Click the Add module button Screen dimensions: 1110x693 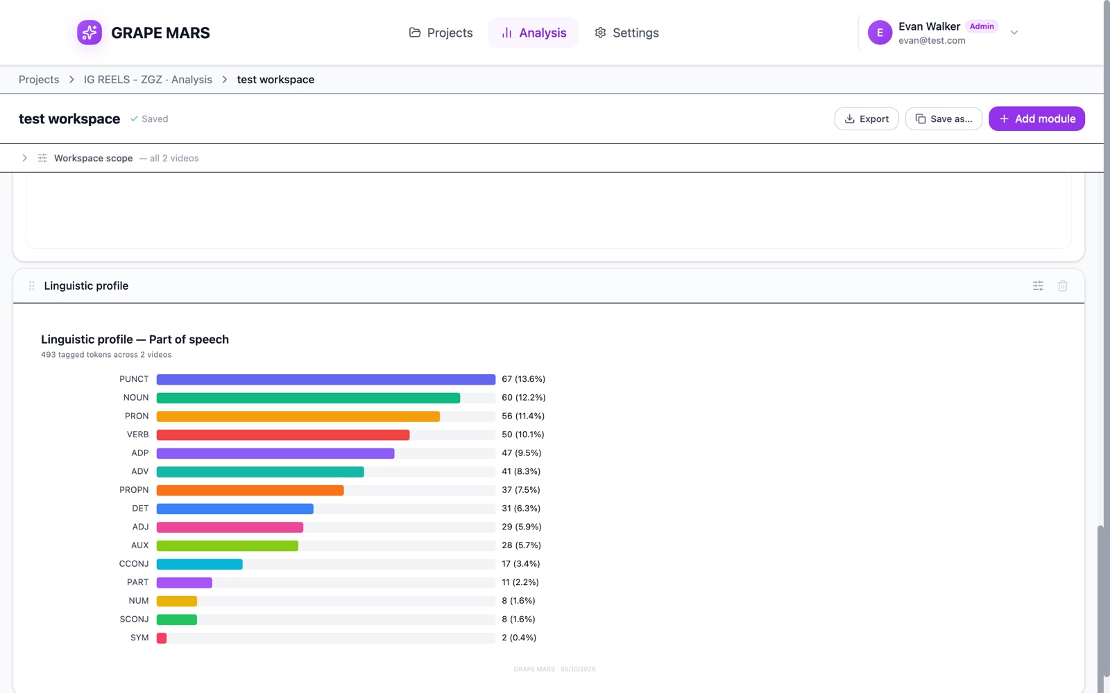[1036, 119]
